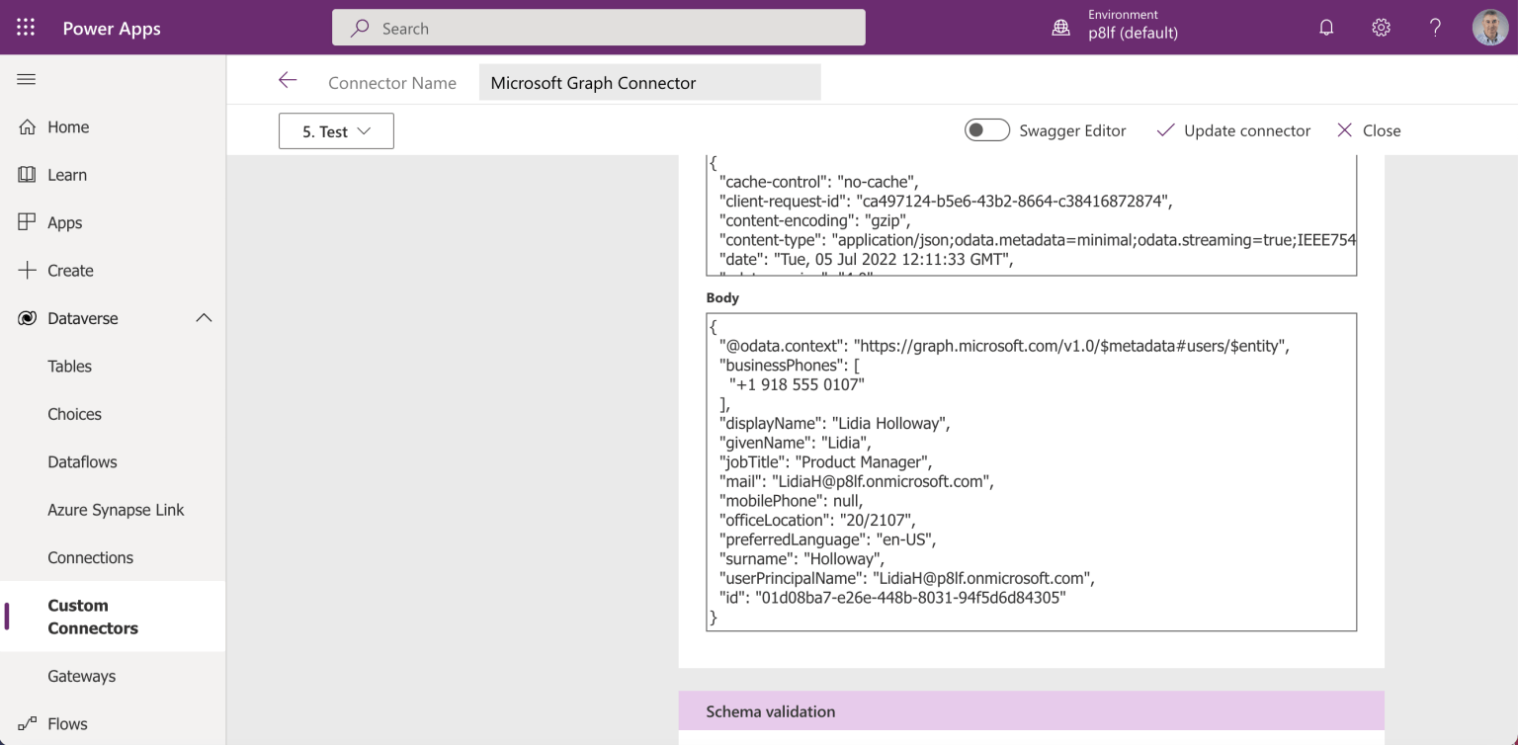This screenshot has width=1518, height=745.
Task: Click the help question mark icon
Action: 1435,28
